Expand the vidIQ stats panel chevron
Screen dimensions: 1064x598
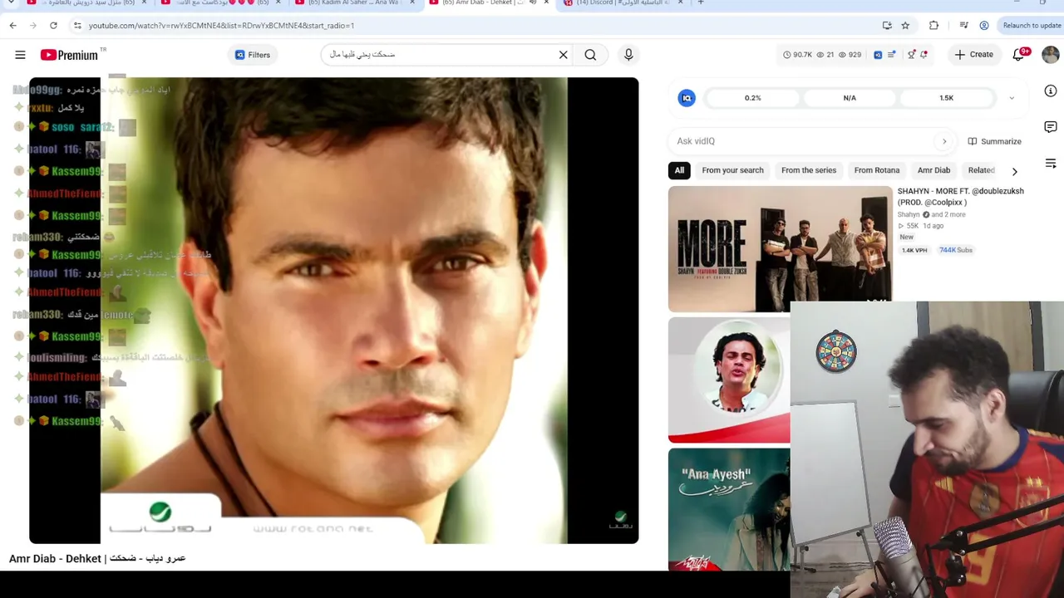click(x=1012, y=98)
